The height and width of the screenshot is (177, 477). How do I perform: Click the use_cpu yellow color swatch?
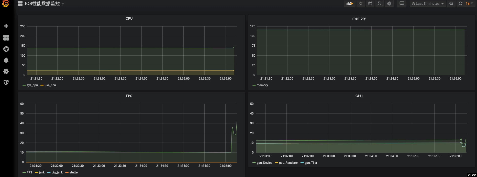coord(42,85)
